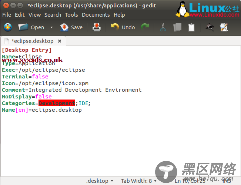Click the Terminal=false line
The width and height of the screenshot is (241, 185).
click(x=25, y=77)
